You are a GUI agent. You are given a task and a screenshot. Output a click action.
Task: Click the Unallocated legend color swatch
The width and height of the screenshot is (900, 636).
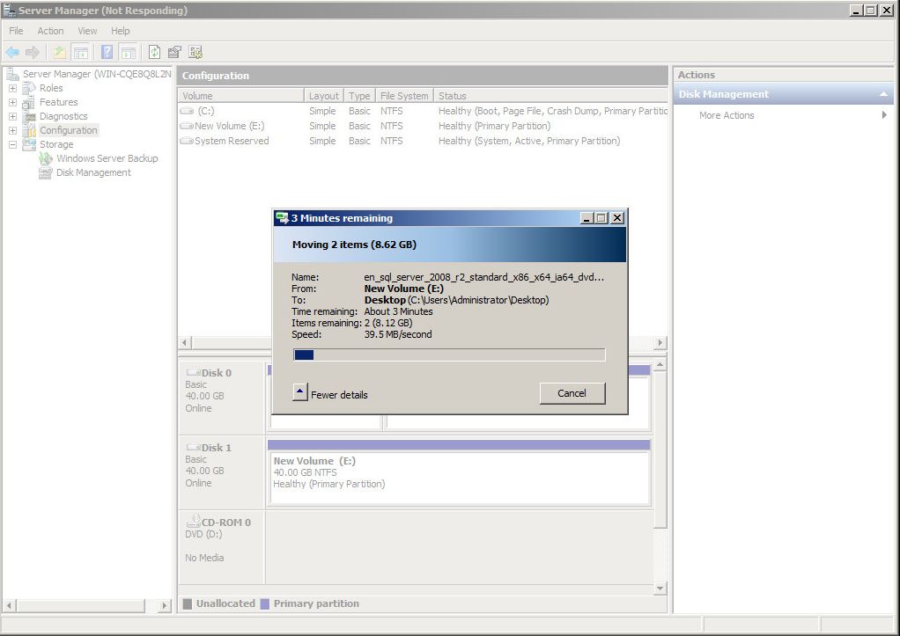pos(187,603)
